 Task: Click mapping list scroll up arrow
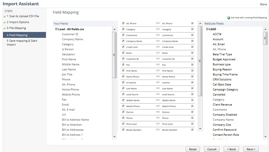[x=200, y=23]
